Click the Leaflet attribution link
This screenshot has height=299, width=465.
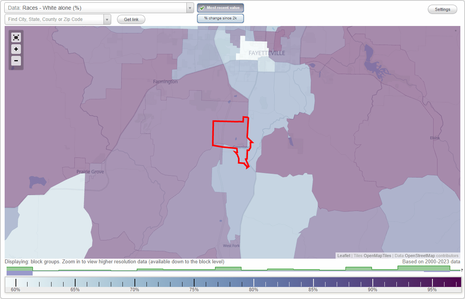point(343,256)
